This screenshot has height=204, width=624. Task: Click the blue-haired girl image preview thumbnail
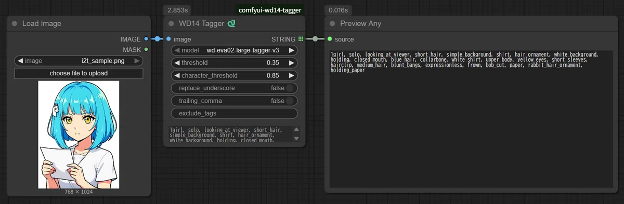(79, 134)
